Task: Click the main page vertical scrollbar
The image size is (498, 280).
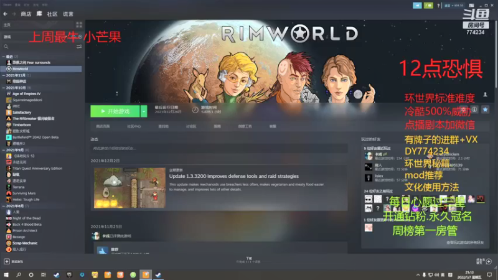Action: click(x=496, y=54)
